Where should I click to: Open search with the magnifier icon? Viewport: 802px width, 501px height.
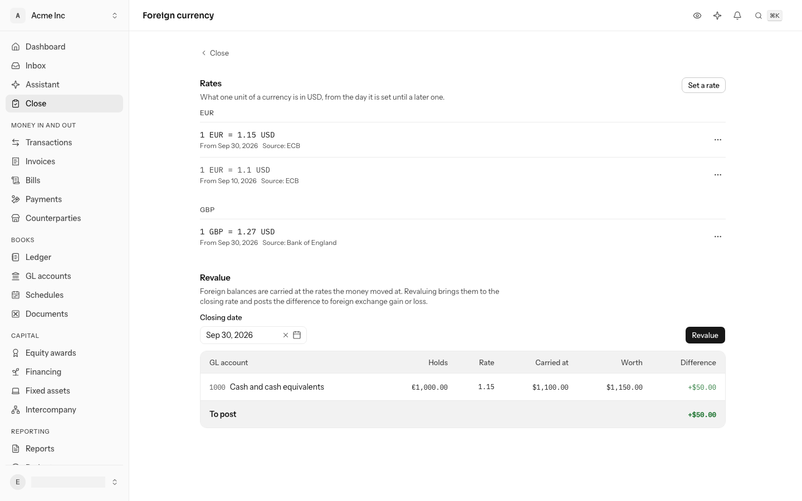[x=759, y=16]
